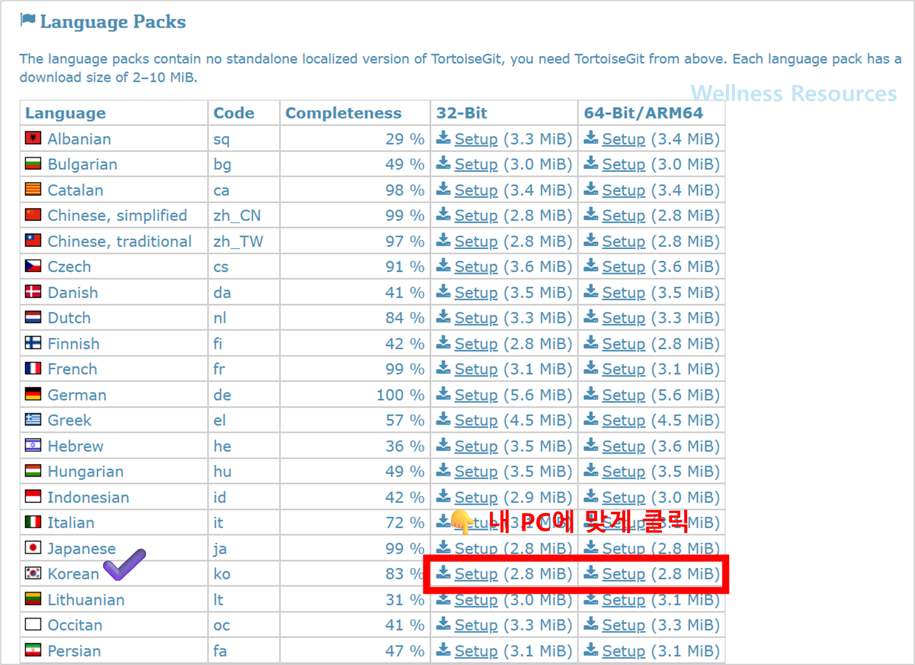Click the Lithuanian flag icon
915x665 pixels.
click(x=33, y=599)
